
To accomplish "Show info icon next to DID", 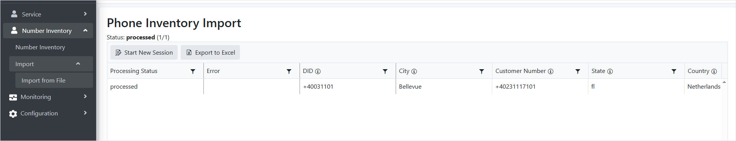I will tap(318, 71).
